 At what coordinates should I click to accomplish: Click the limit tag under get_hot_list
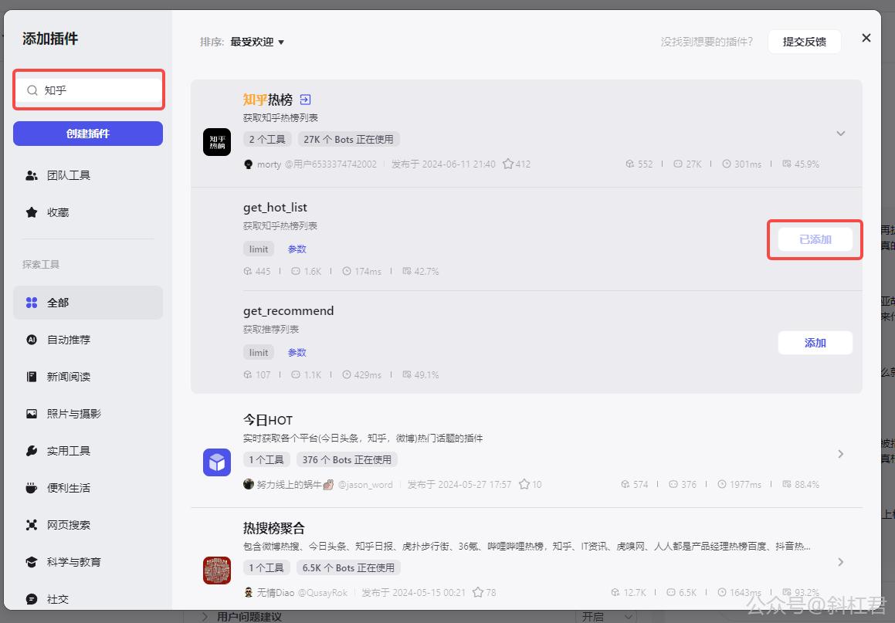pyautogui.click(x=259, y=249)
